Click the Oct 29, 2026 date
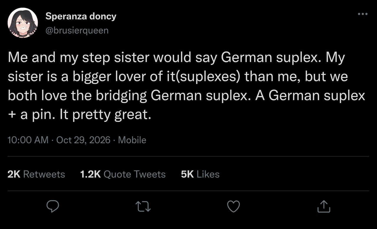Viewport: 377px width, 229px height. point(83,140)
